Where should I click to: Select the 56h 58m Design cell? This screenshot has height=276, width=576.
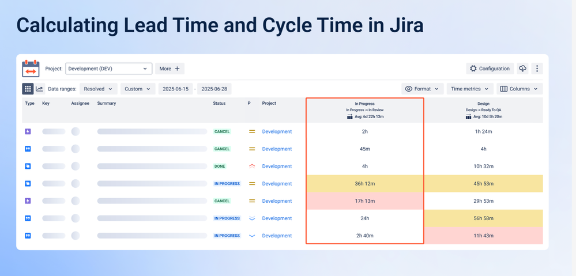pyautogui.click(x=483, y=218)
